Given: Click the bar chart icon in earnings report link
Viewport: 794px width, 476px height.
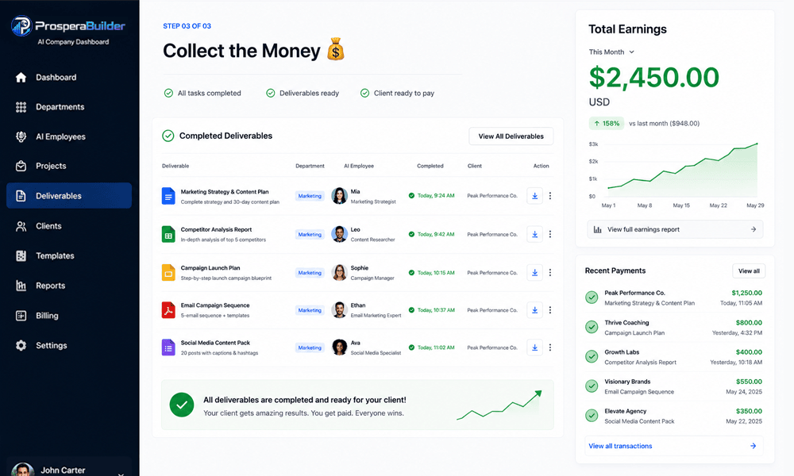Looking at the screenshot, I should pyautogui.click(x=598, y=229).
